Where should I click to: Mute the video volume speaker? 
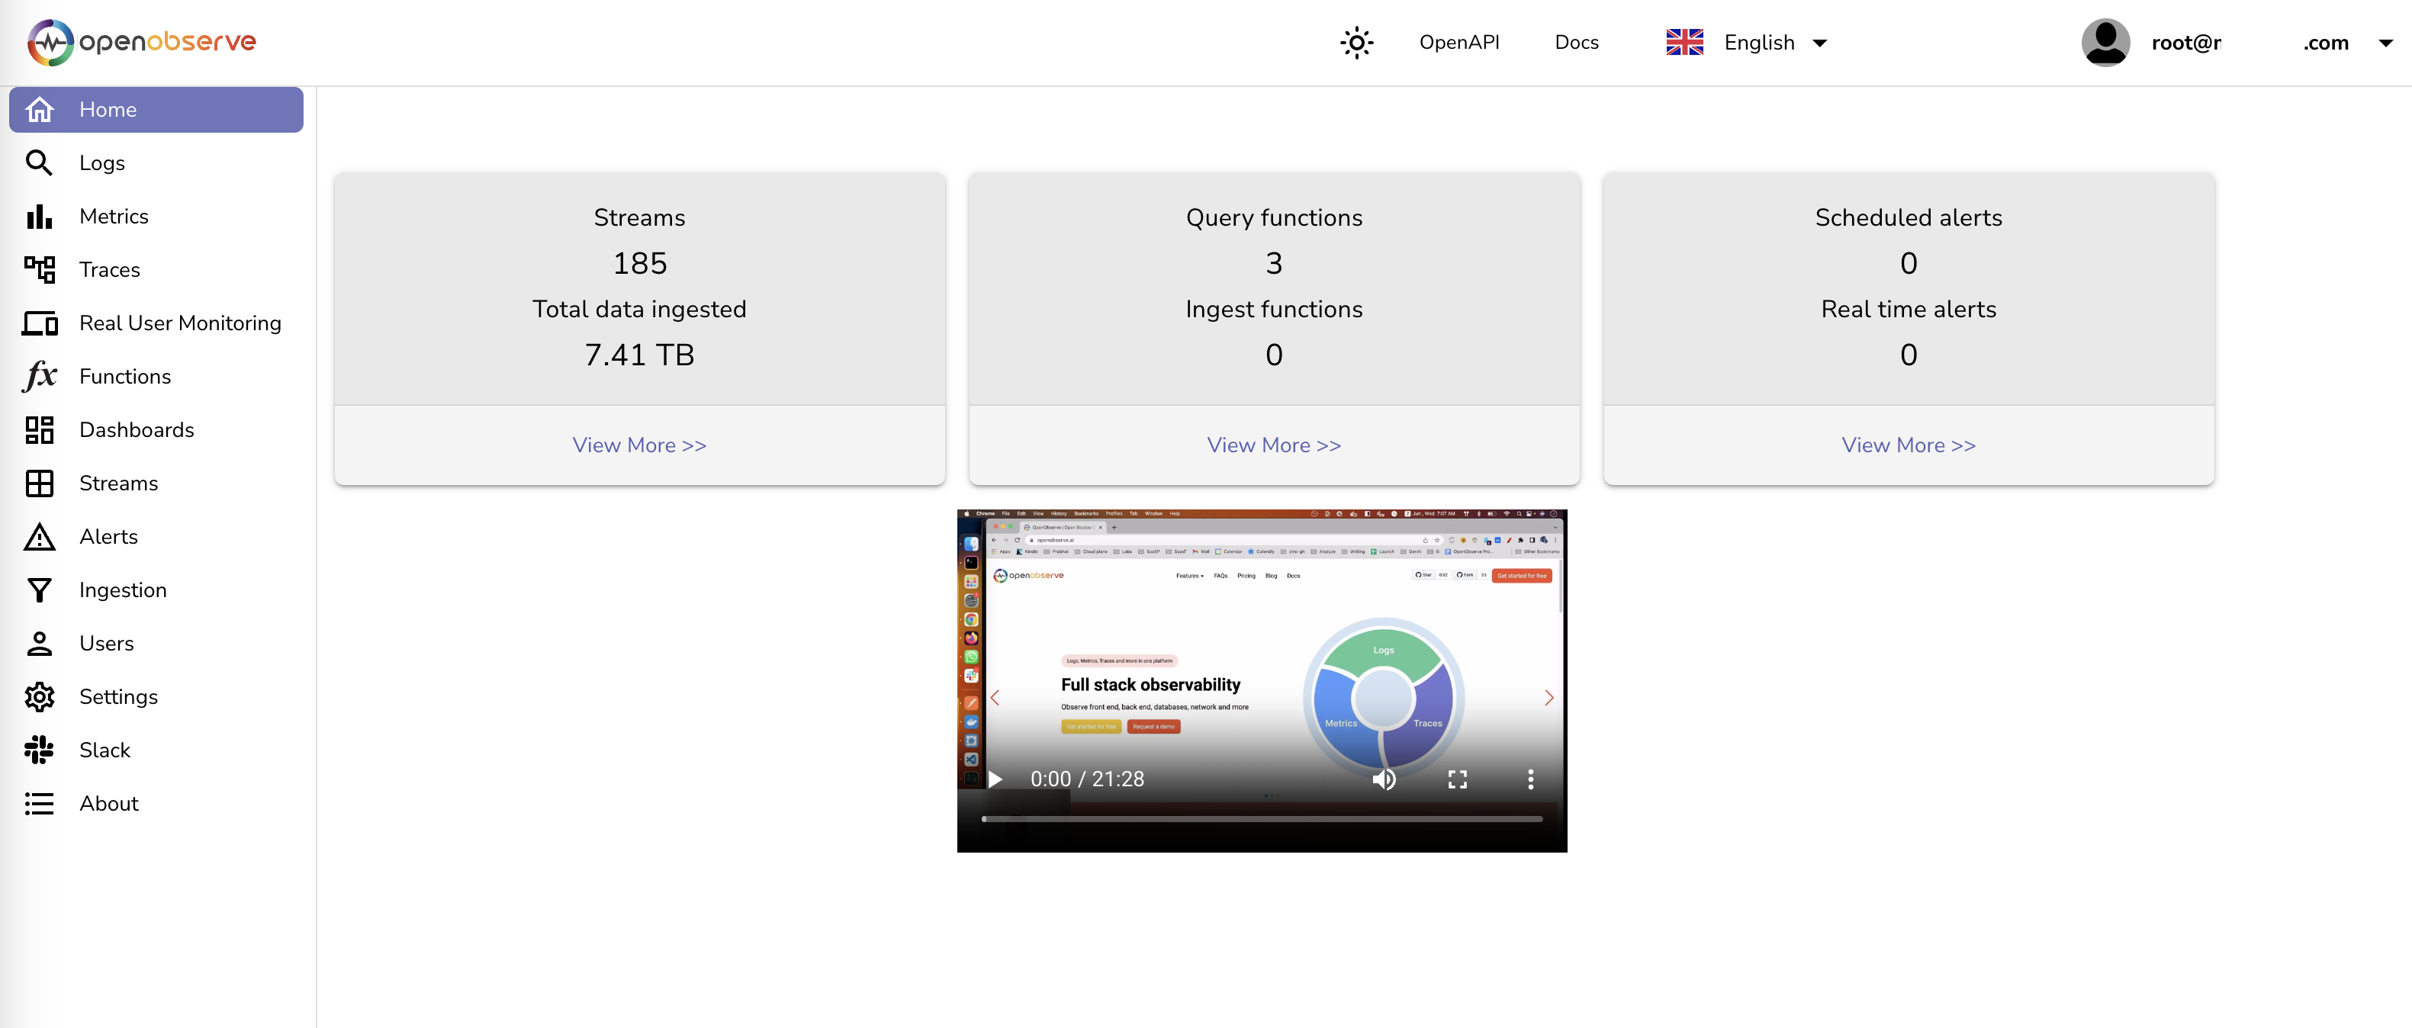pyautogui.click(x=1384, y=779)
